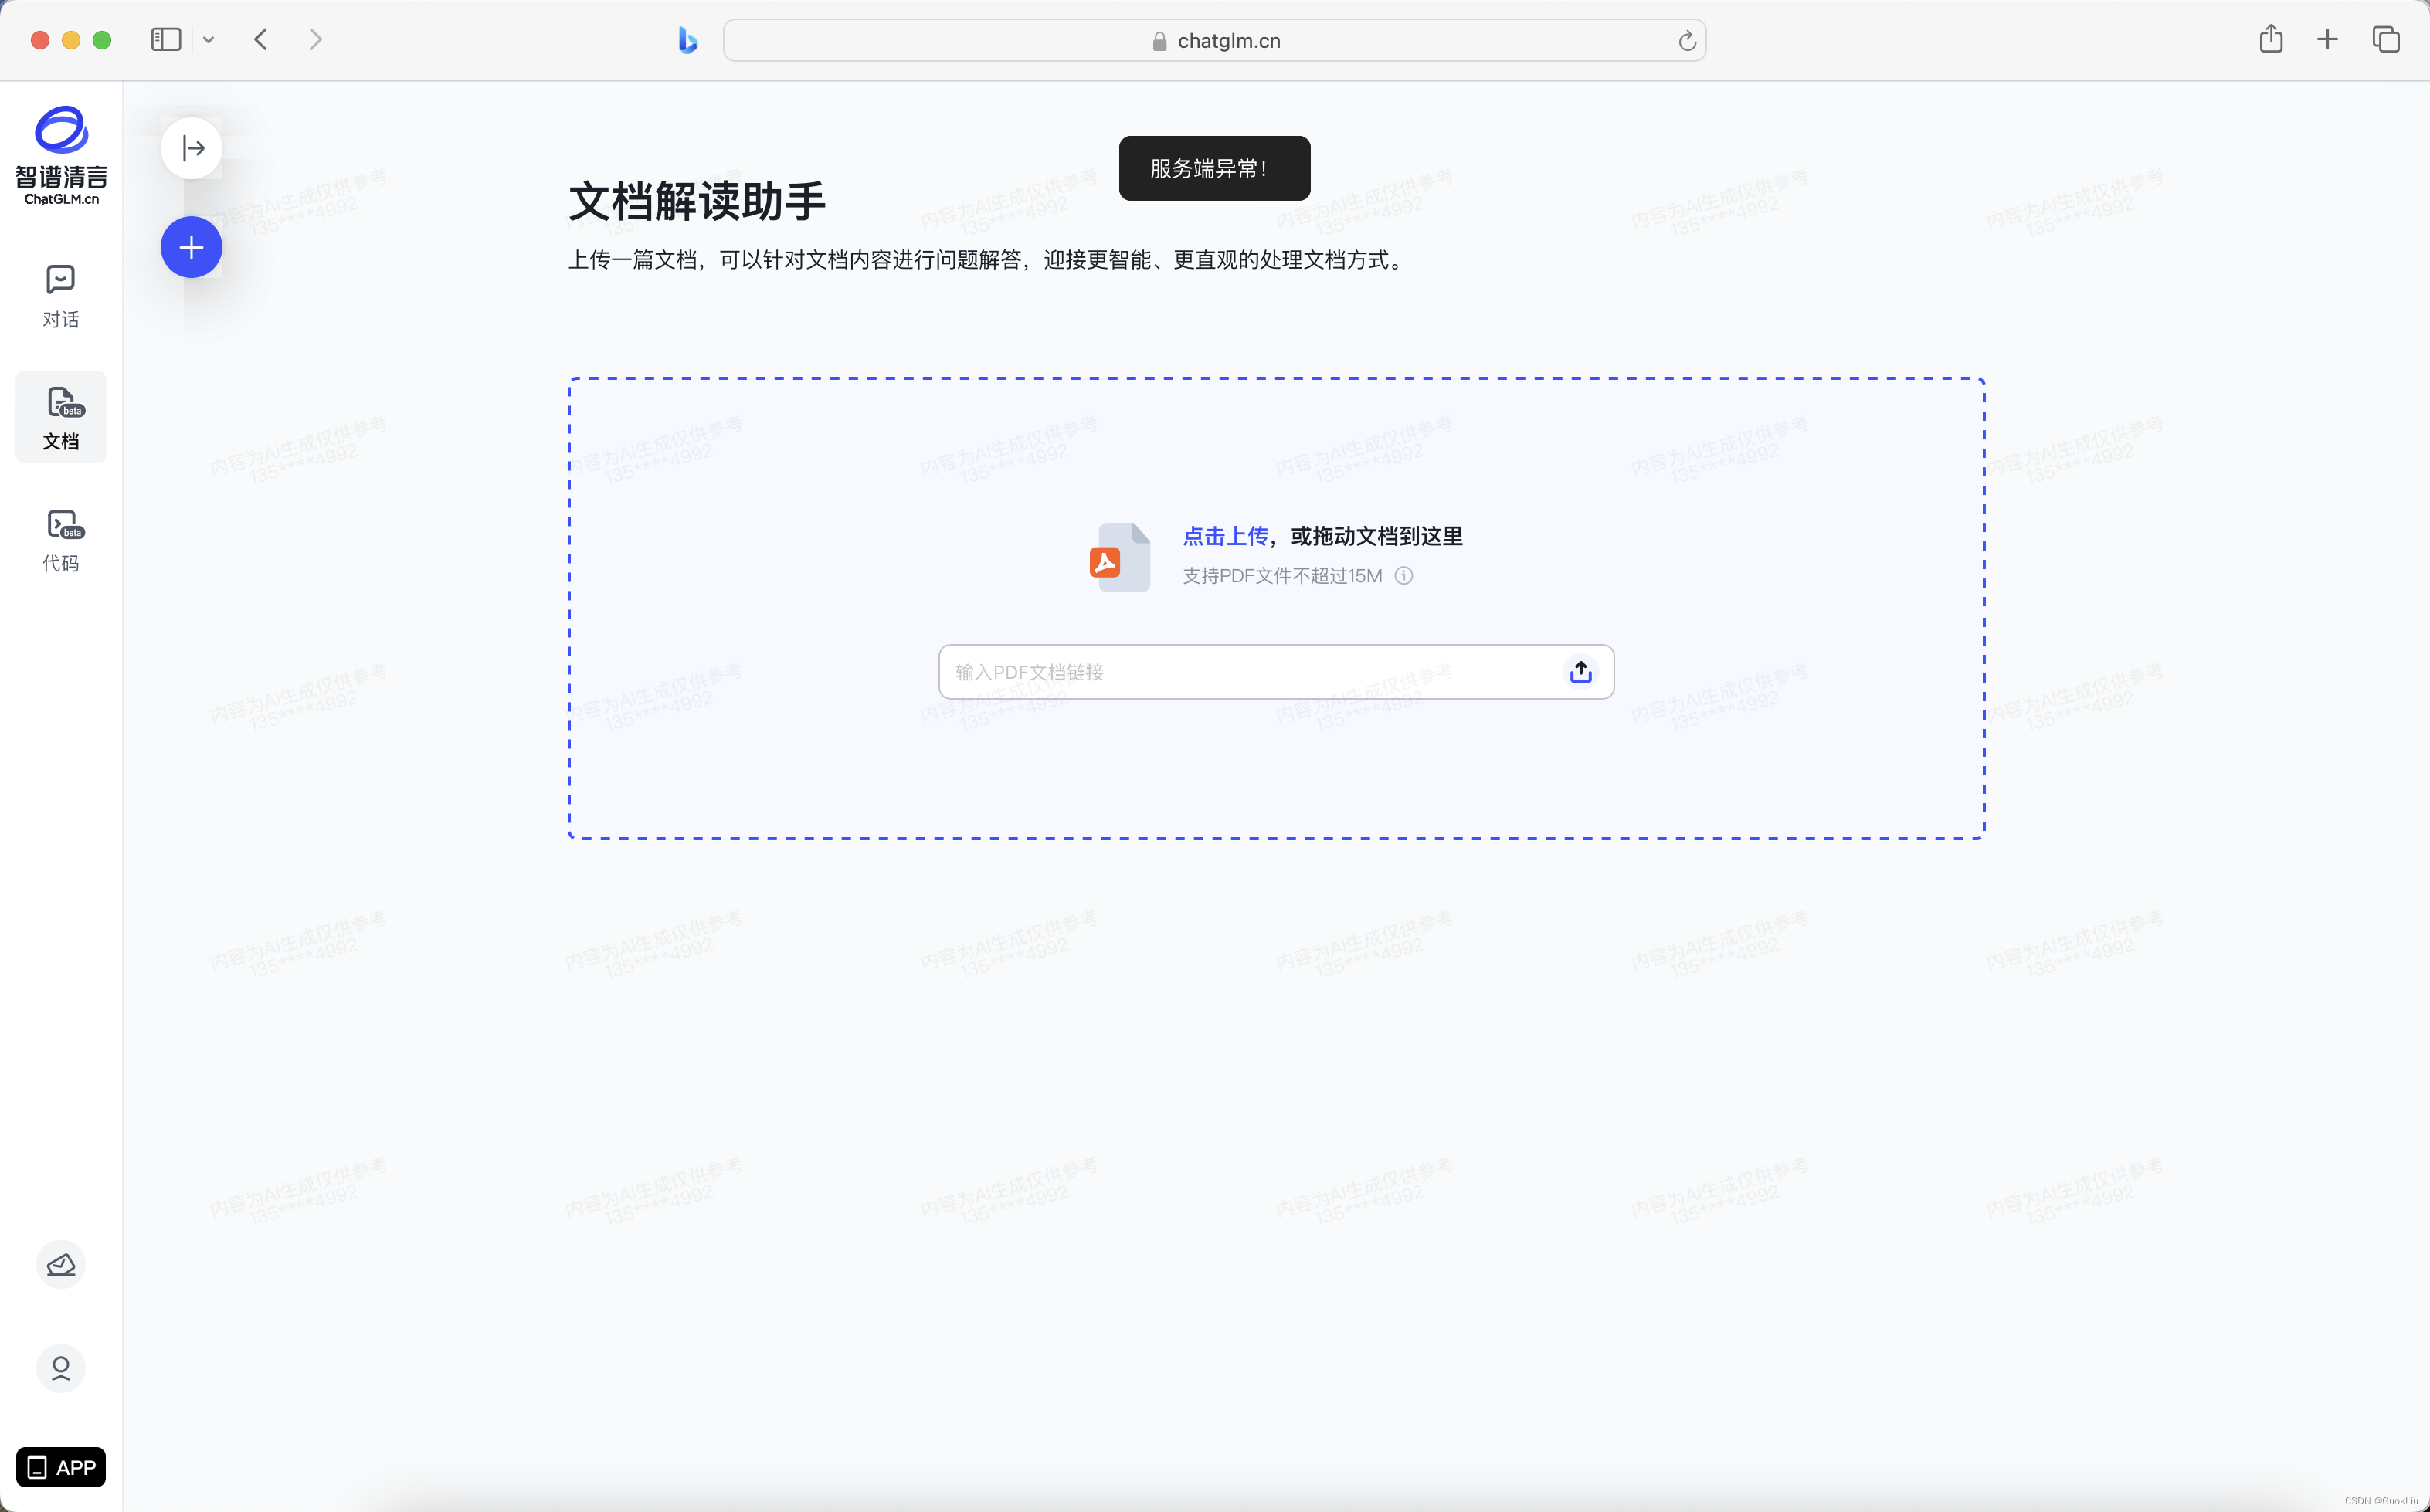Click the chatglm.cn address bar
This screenshot has height=1512, width=2430.
[x=1214, y=40]
